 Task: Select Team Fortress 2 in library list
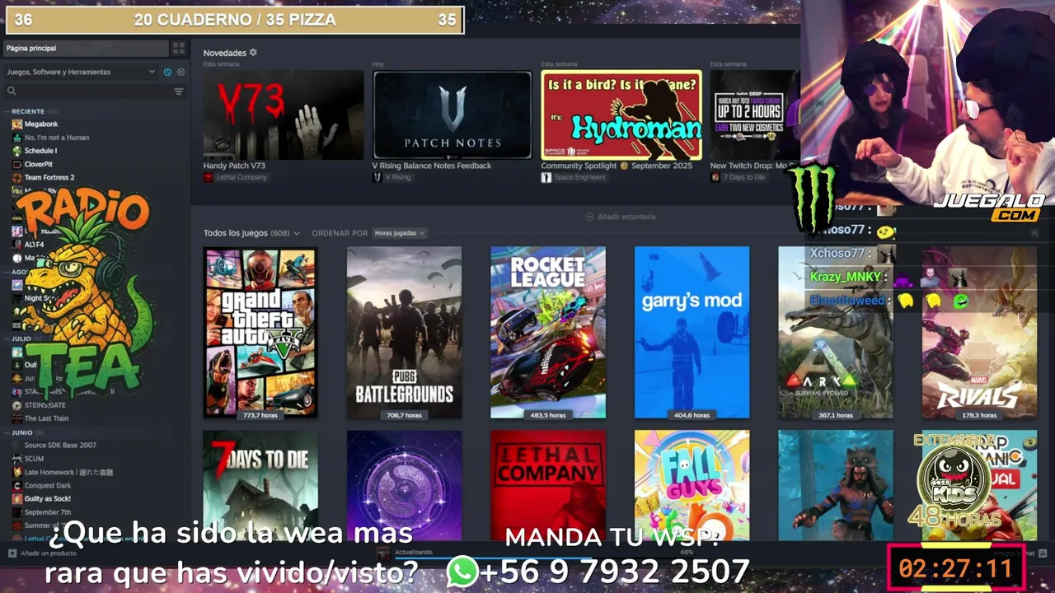tap(49, 177)
